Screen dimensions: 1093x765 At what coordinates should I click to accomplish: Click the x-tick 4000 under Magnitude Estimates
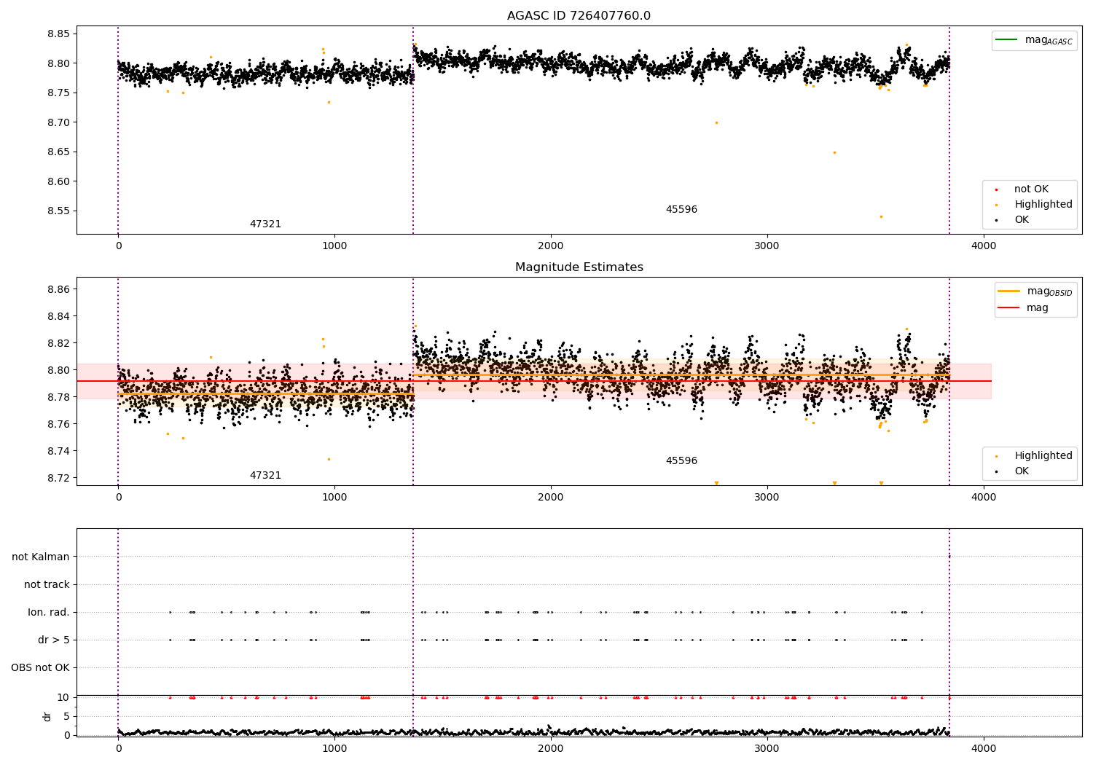point(984,498)
